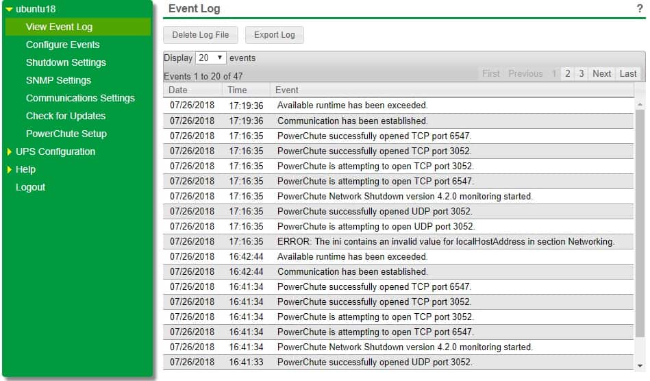Select 16:41:34 attempting to open TCP 6547

(x=399, y=332)
